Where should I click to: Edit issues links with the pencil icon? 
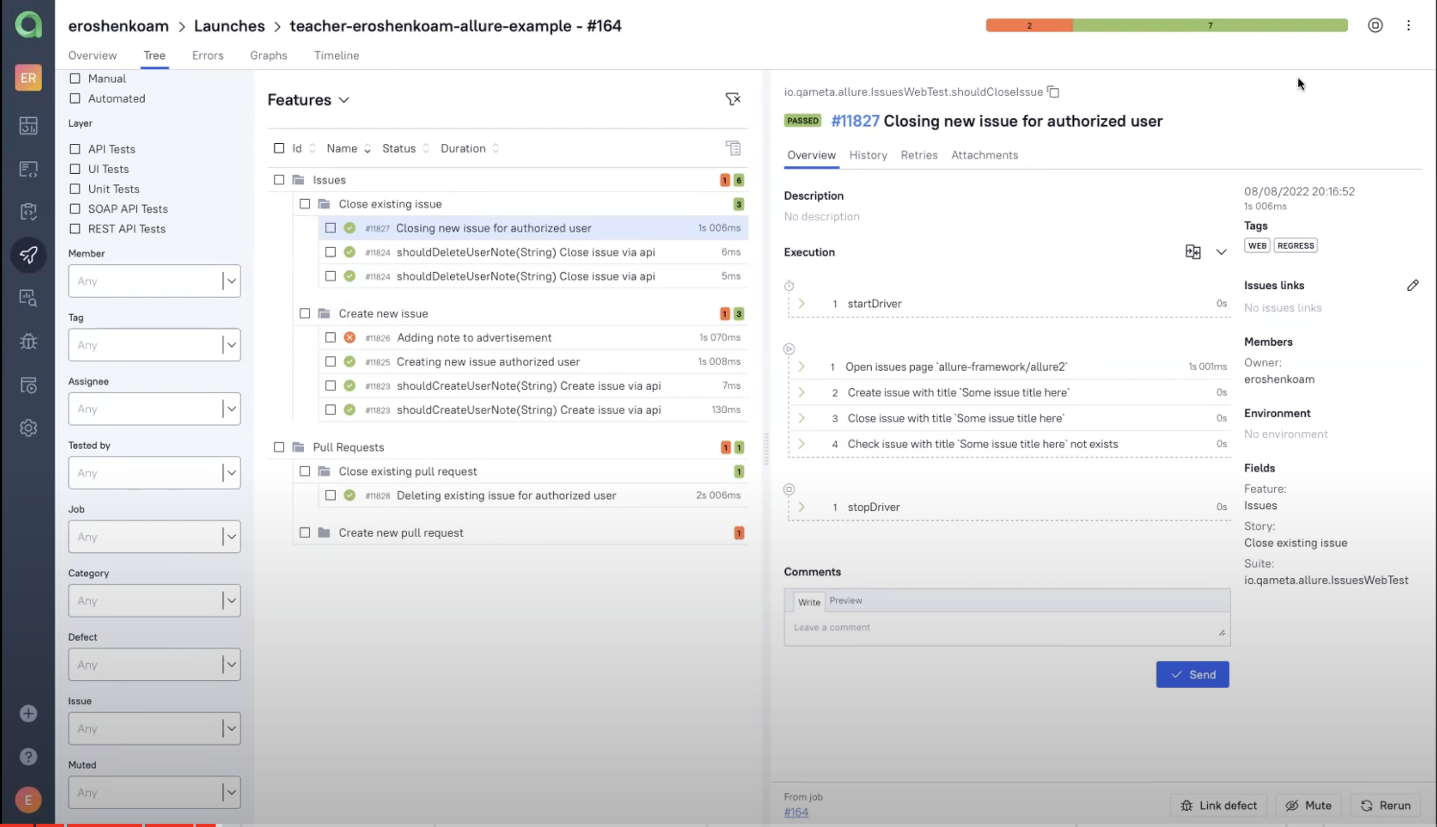tap(1413, 285)
